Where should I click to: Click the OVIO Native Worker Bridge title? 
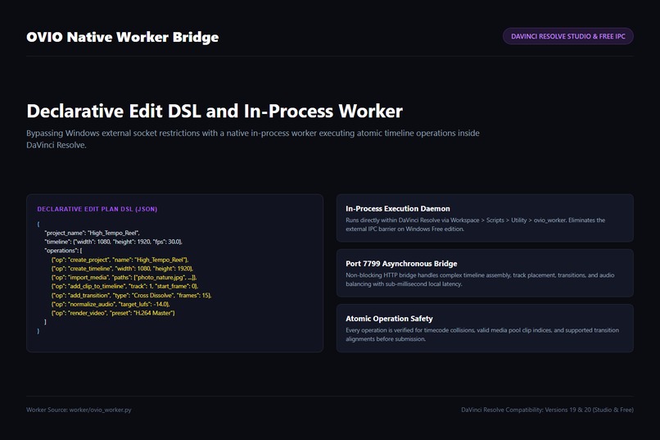point(123,37)
